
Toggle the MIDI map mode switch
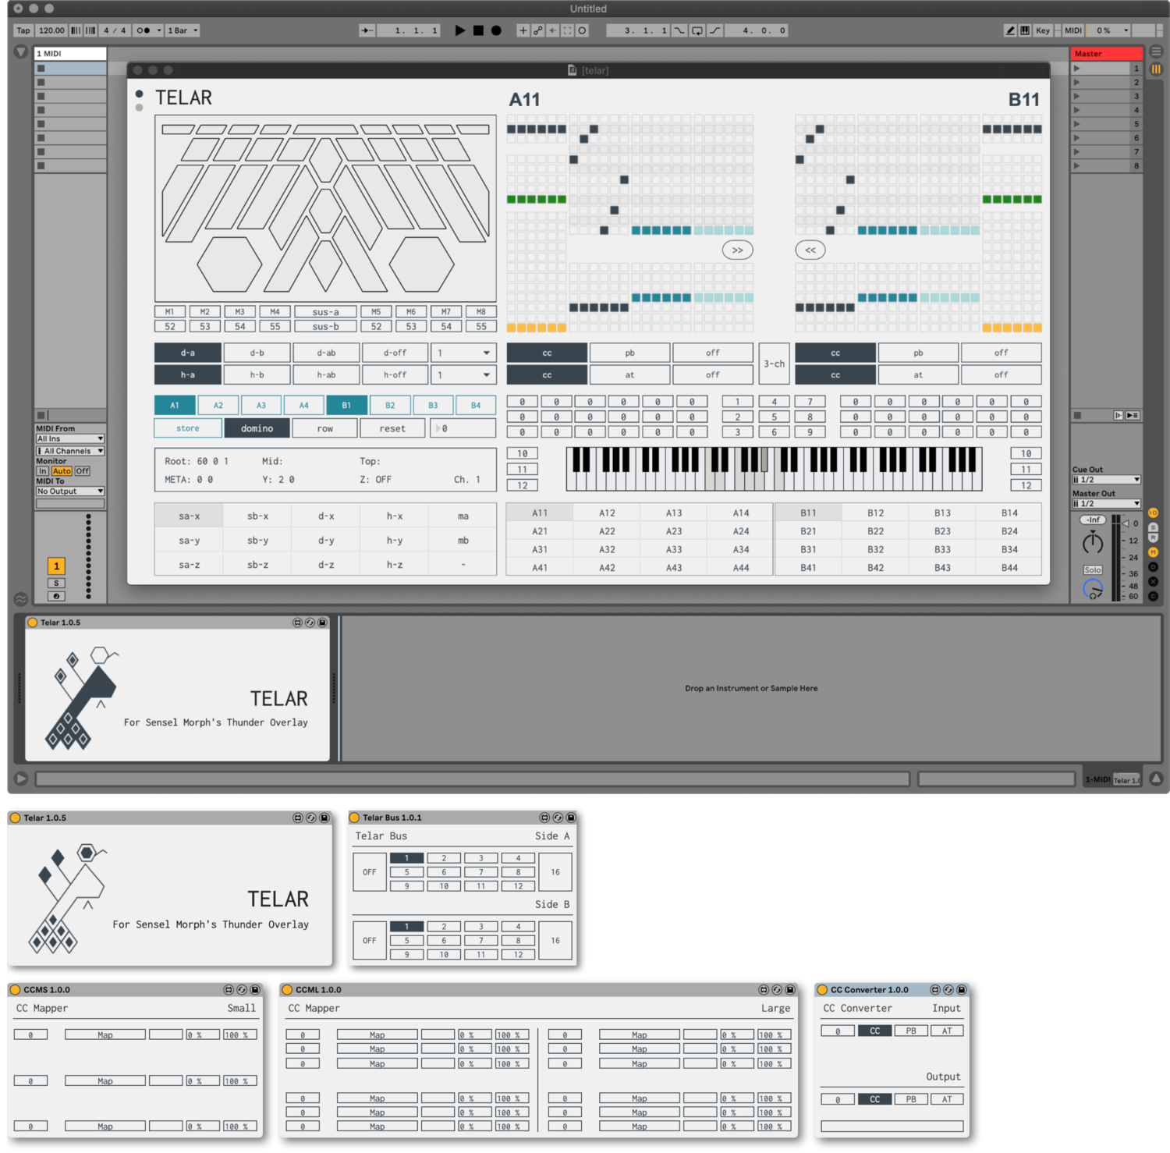click(1073, 30)
